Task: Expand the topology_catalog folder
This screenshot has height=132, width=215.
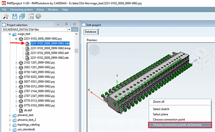Action: [9, 125]
